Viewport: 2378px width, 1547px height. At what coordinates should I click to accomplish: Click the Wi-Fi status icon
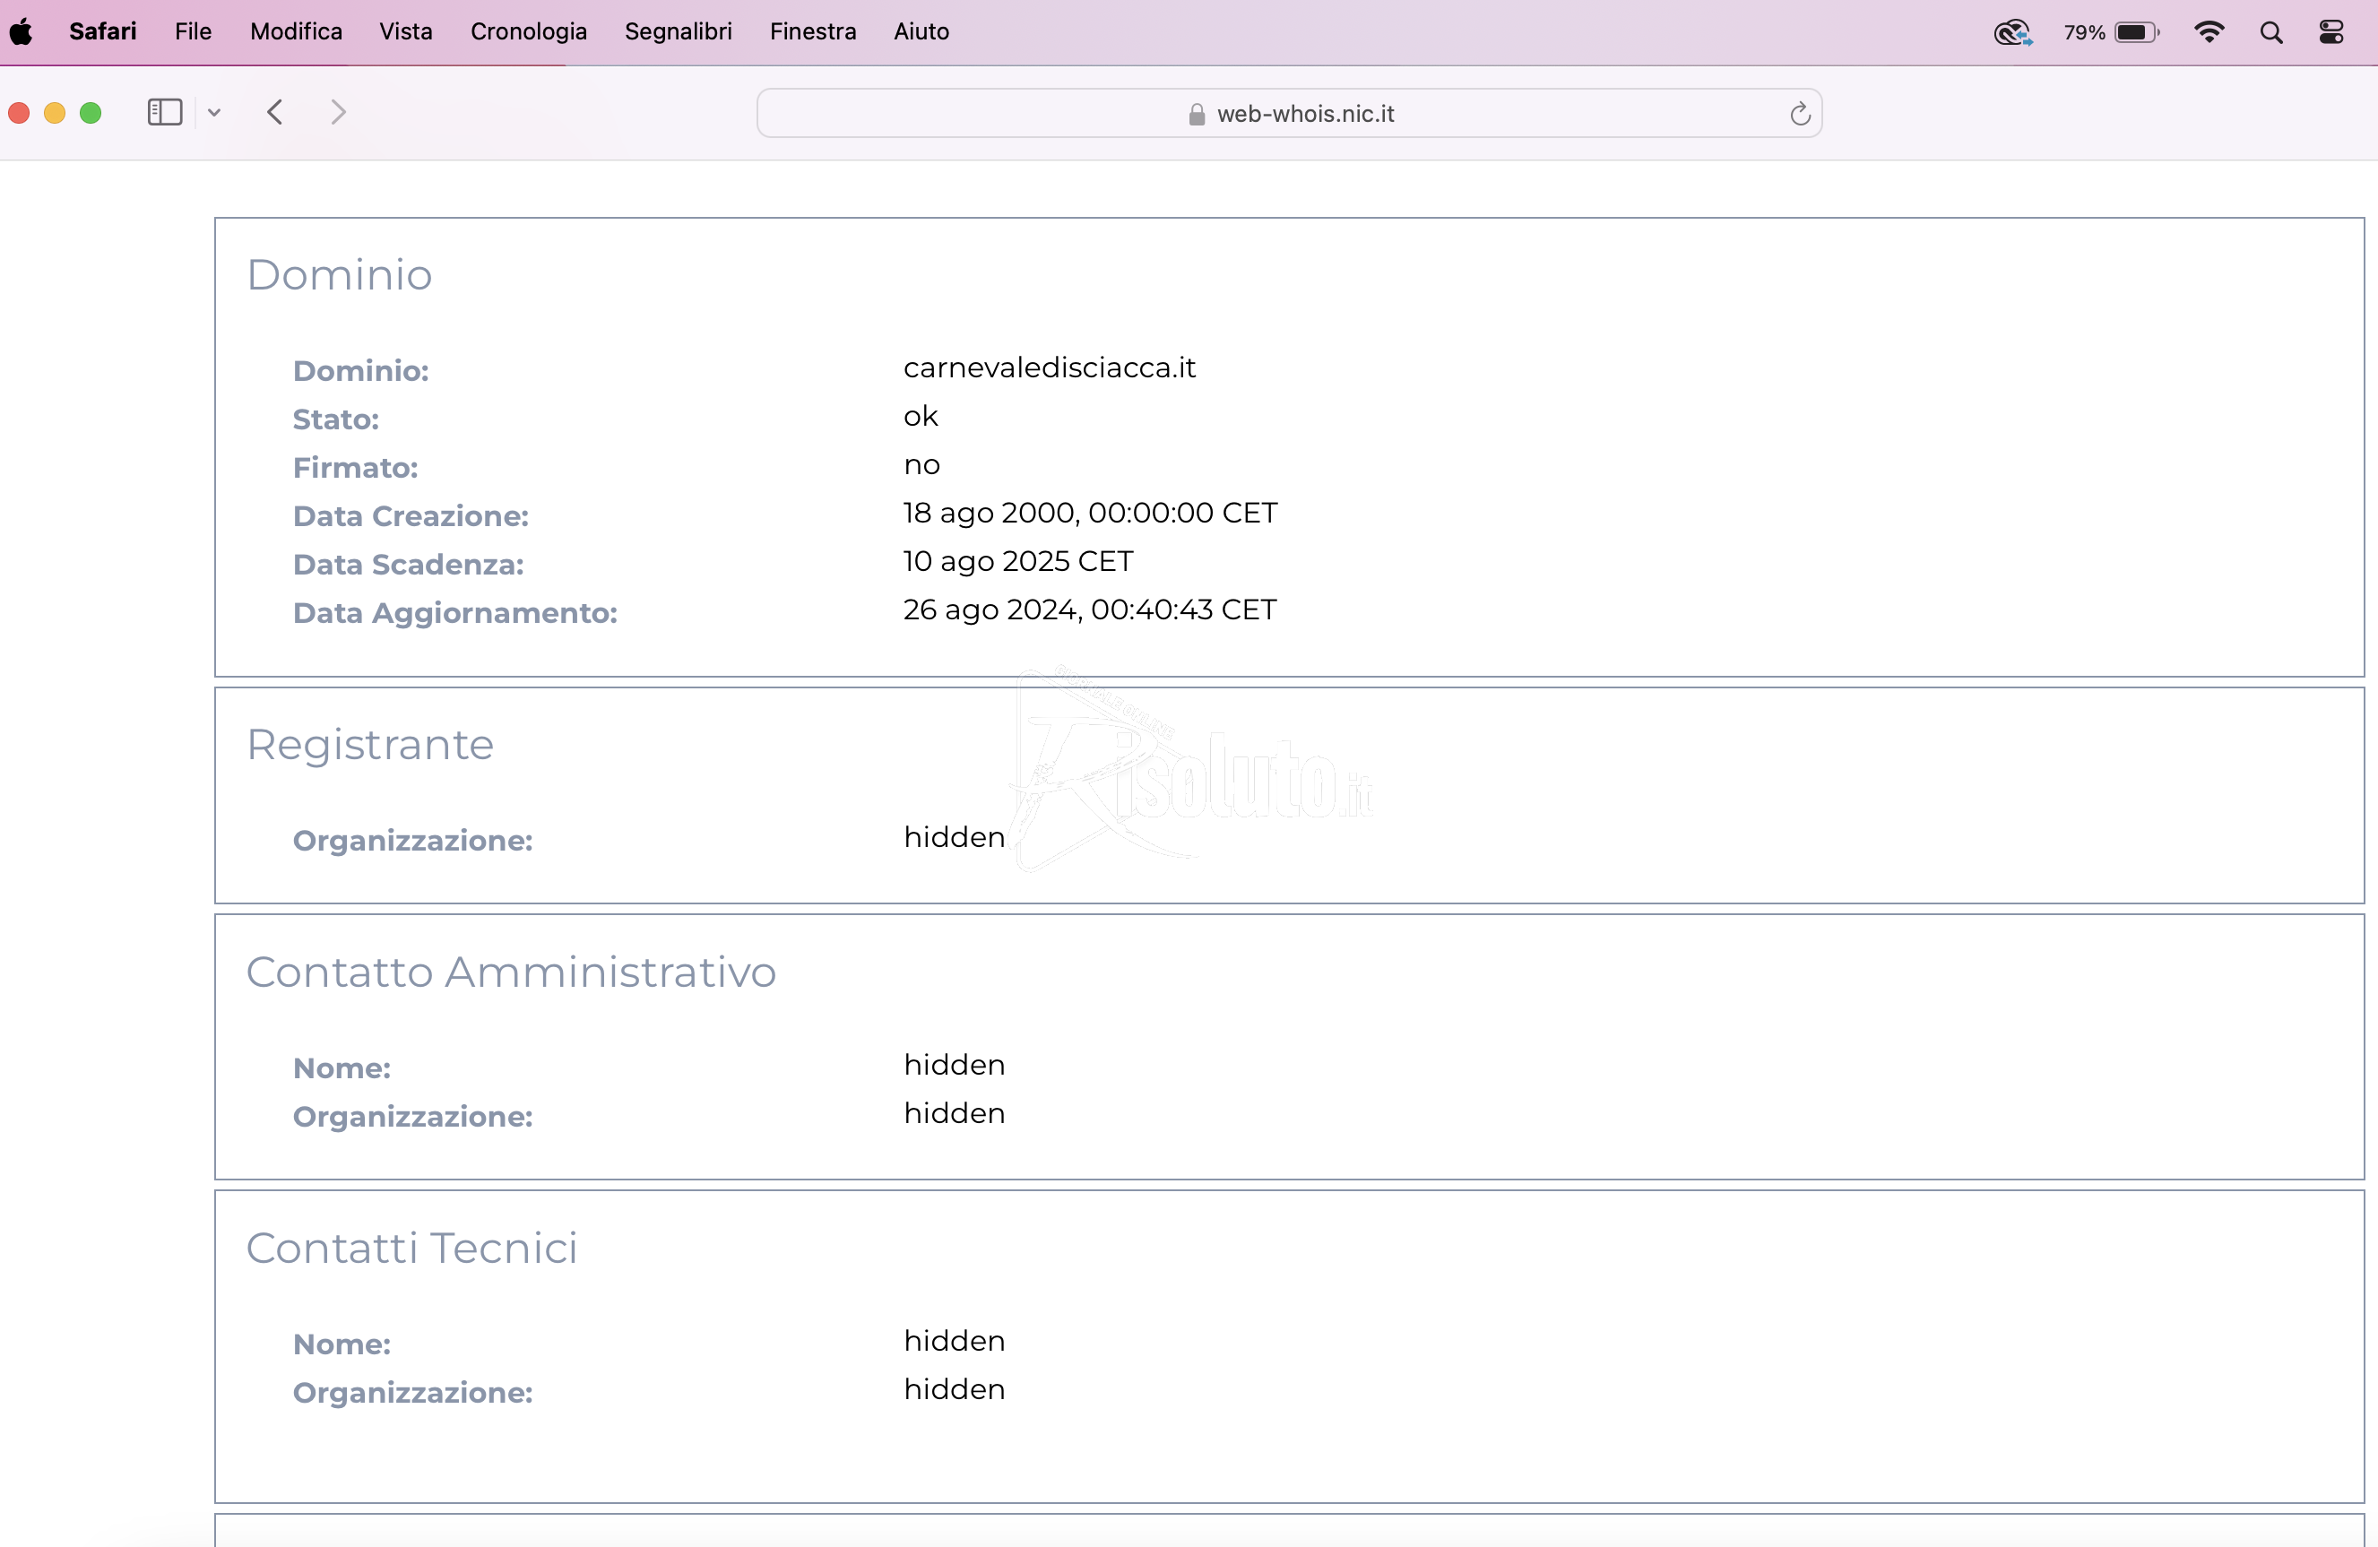[2209, 32]
